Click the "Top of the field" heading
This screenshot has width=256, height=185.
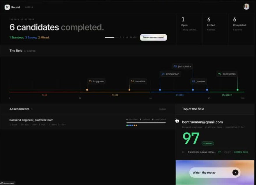click(x=193, y=109)
